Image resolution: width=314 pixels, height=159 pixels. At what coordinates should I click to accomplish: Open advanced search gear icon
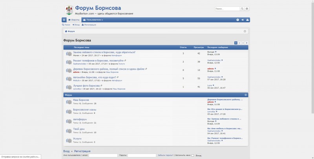pos(247,9)
